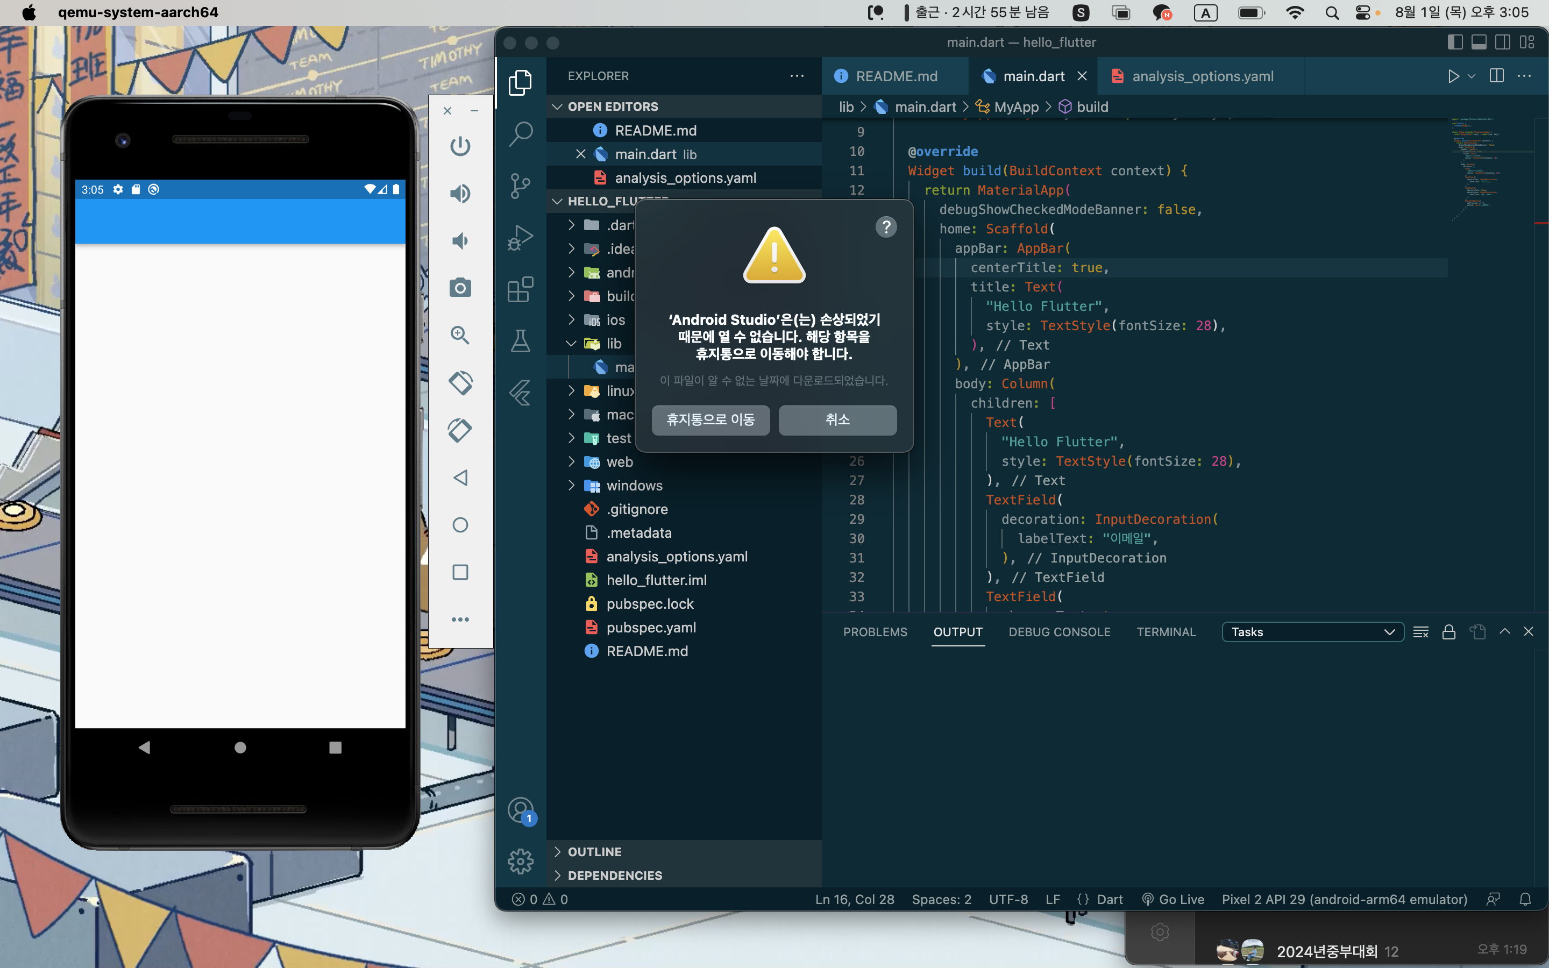Screen dimensions: 1549x968
Task: Collapse the OPEN EDITORS section
Action: pos(684,106)
